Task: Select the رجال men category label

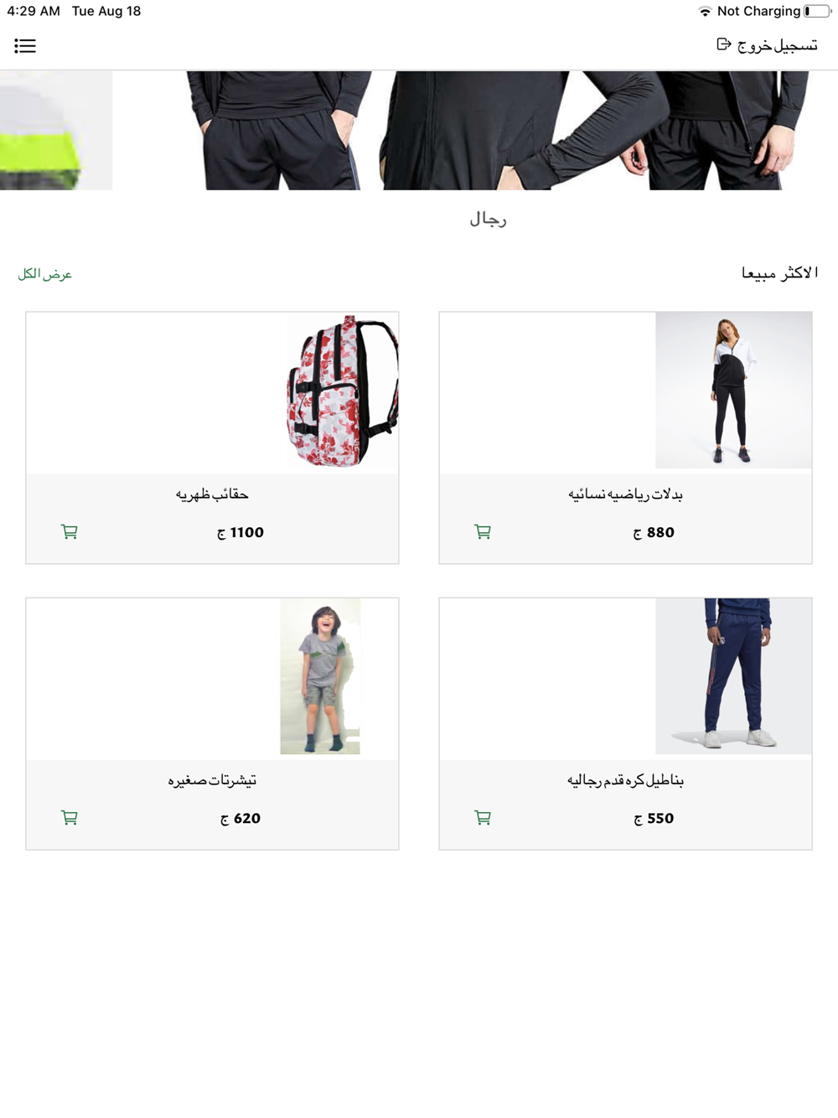Action: point(488,220)
